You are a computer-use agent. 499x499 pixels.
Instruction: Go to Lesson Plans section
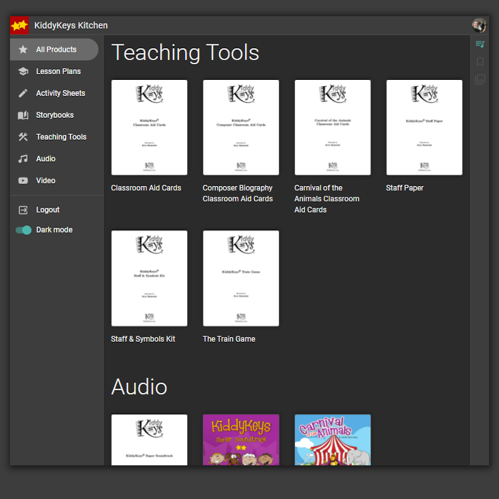(54, 71)
